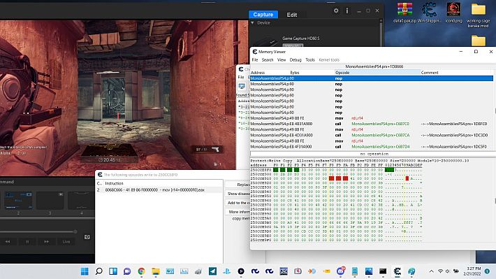This screenshot has width=496, height=279.
Task: Open the PlayStation app on the taskbar
Action: (227, 271)
